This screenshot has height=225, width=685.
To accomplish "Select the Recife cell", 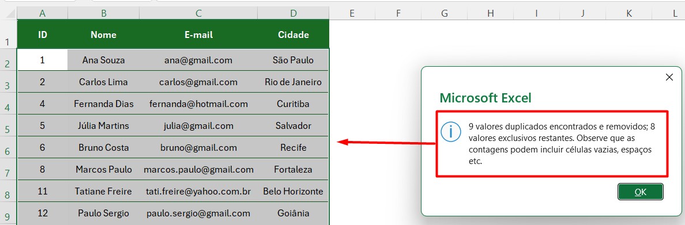I will [293, 147].
